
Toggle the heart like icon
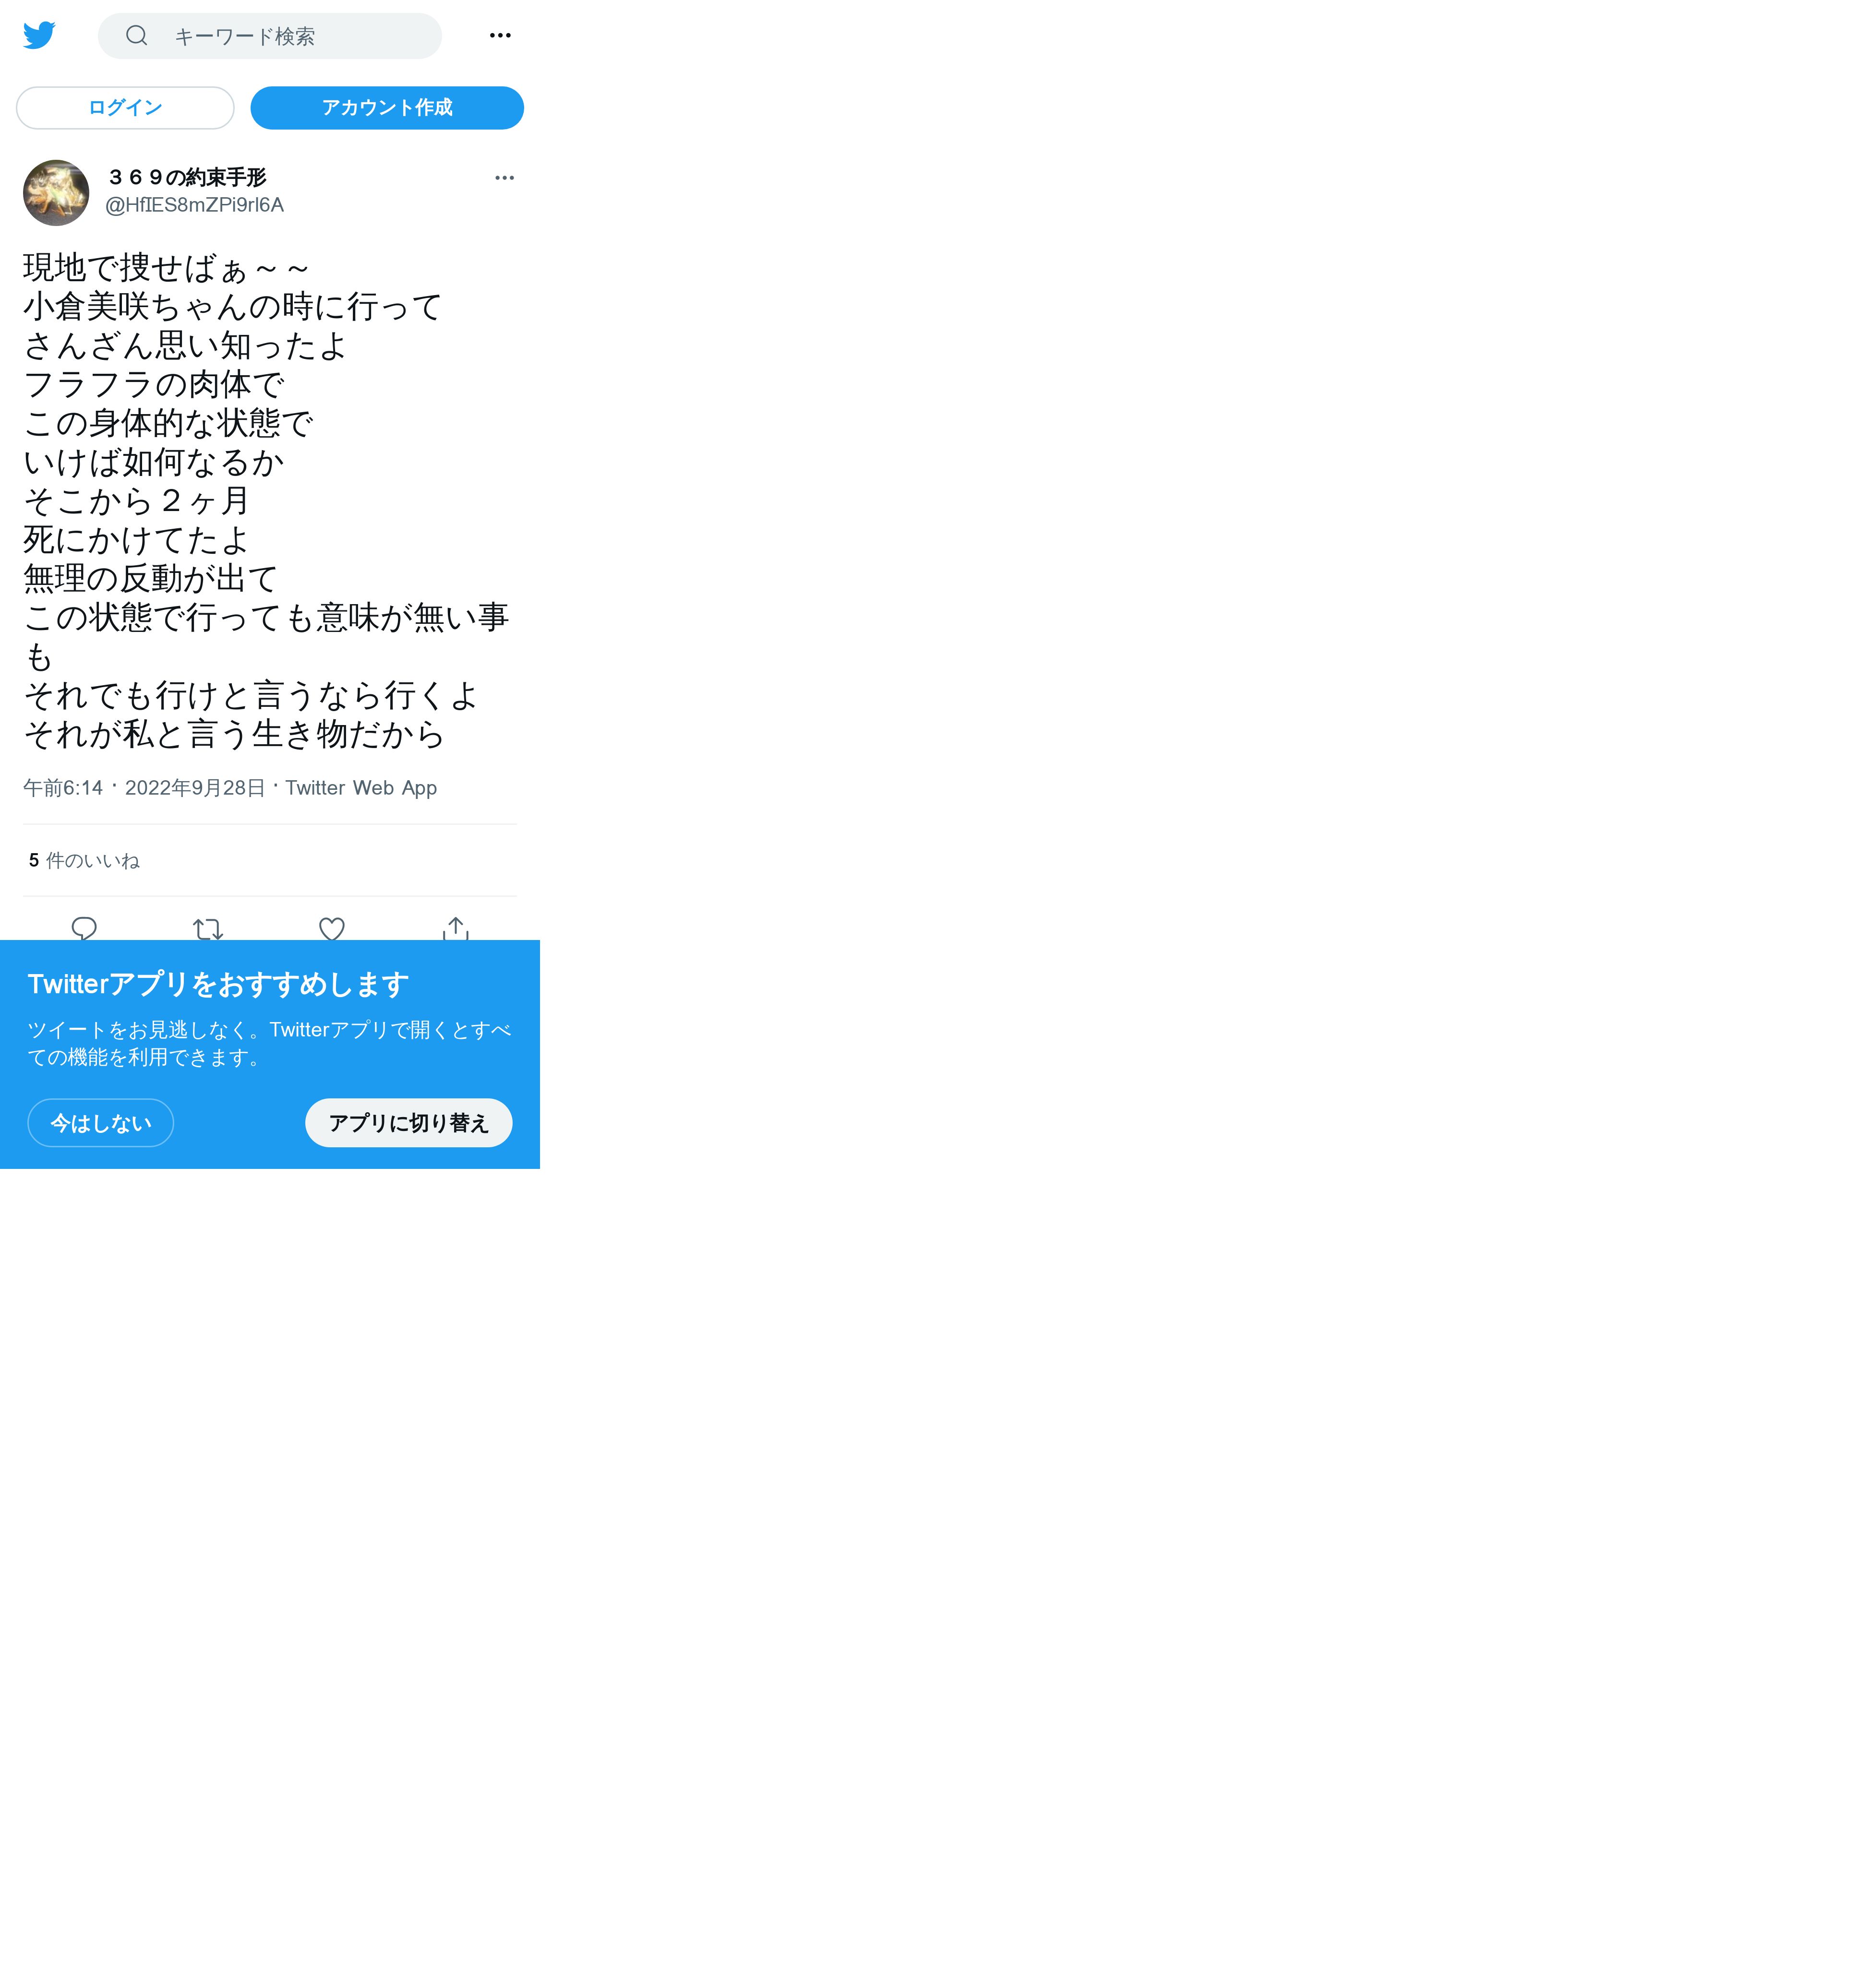[332, 929]
